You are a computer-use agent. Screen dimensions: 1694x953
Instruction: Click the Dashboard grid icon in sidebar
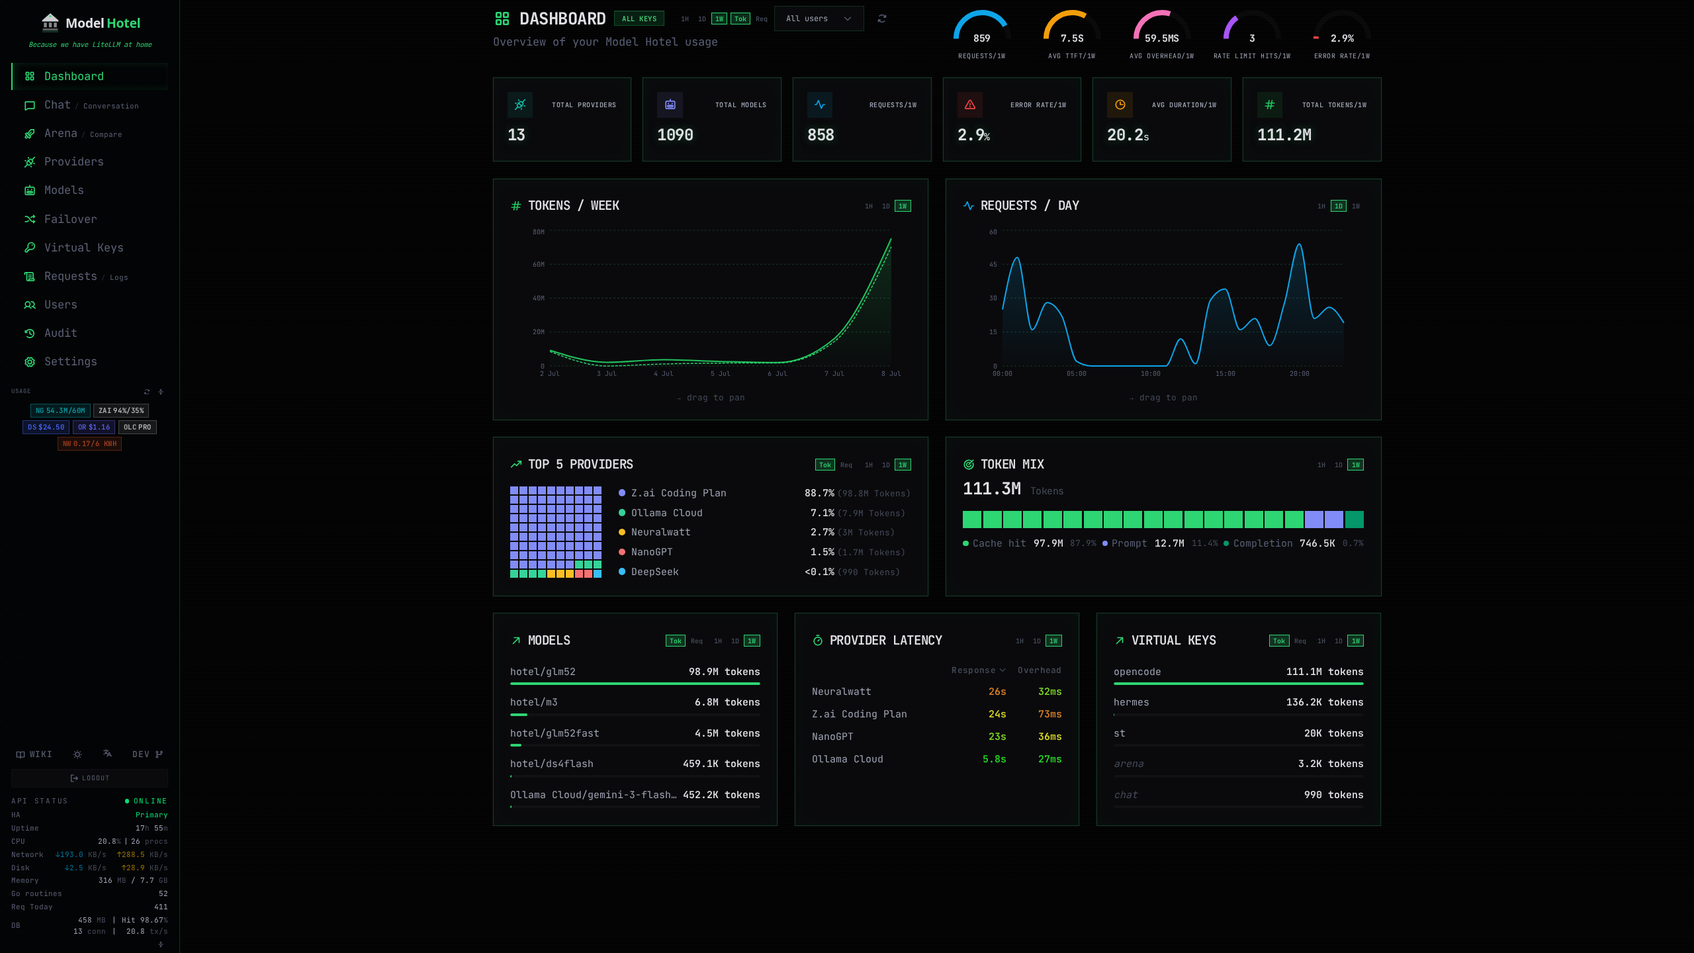click(30, 76)
